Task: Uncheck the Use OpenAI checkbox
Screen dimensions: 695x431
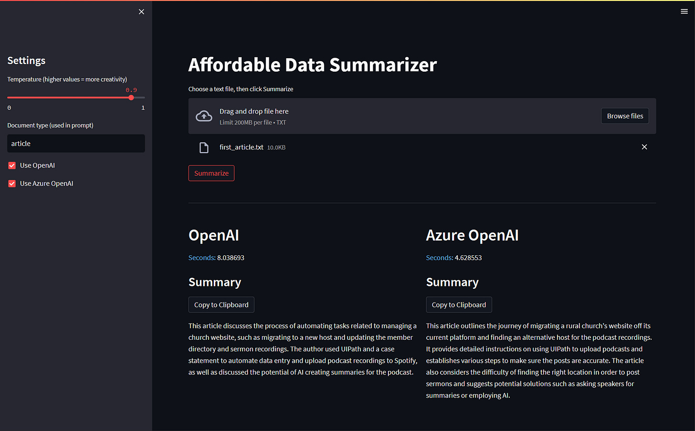Action: (12, 166)
